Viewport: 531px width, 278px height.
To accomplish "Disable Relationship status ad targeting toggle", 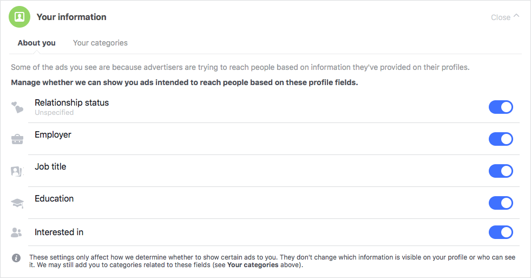I will 501,107.
